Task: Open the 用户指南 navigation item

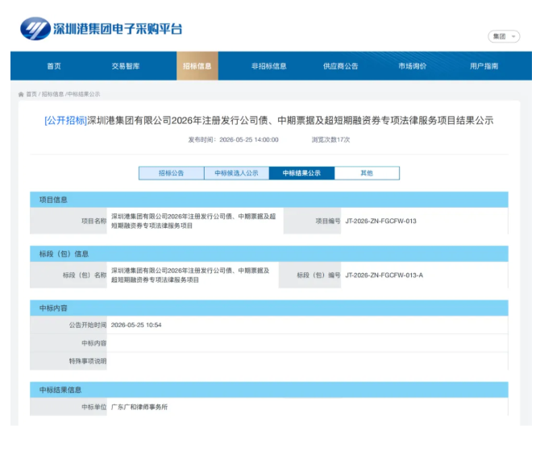Action: click(484, 66)
